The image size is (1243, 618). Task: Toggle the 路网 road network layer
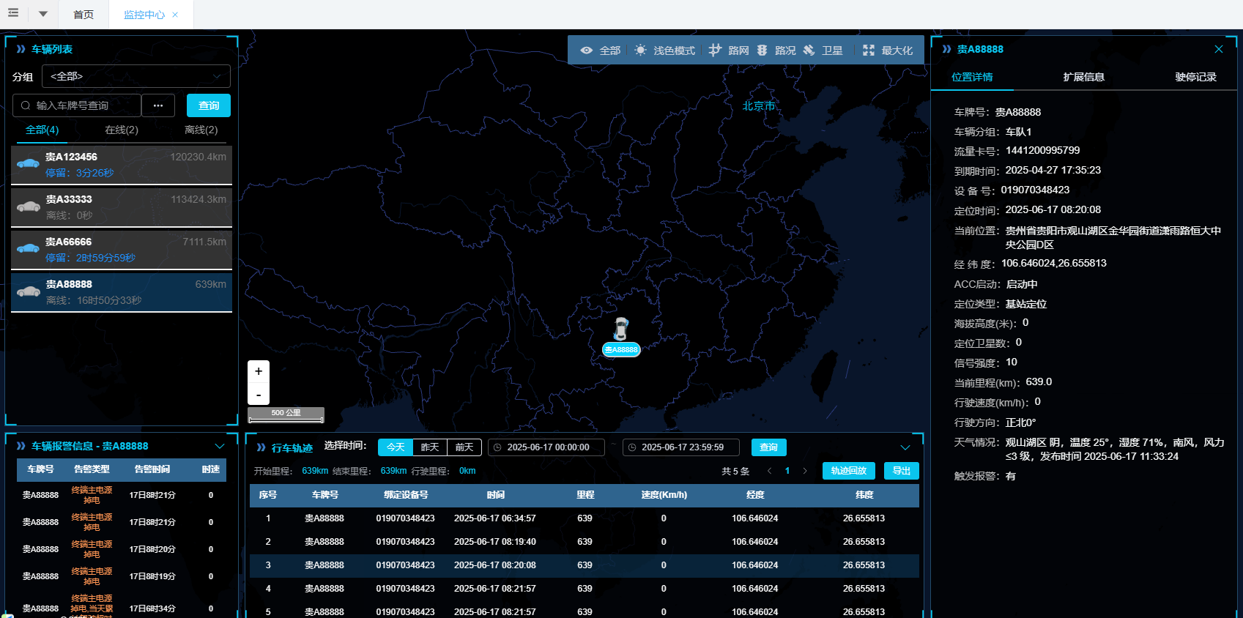[x=729, y=51]
